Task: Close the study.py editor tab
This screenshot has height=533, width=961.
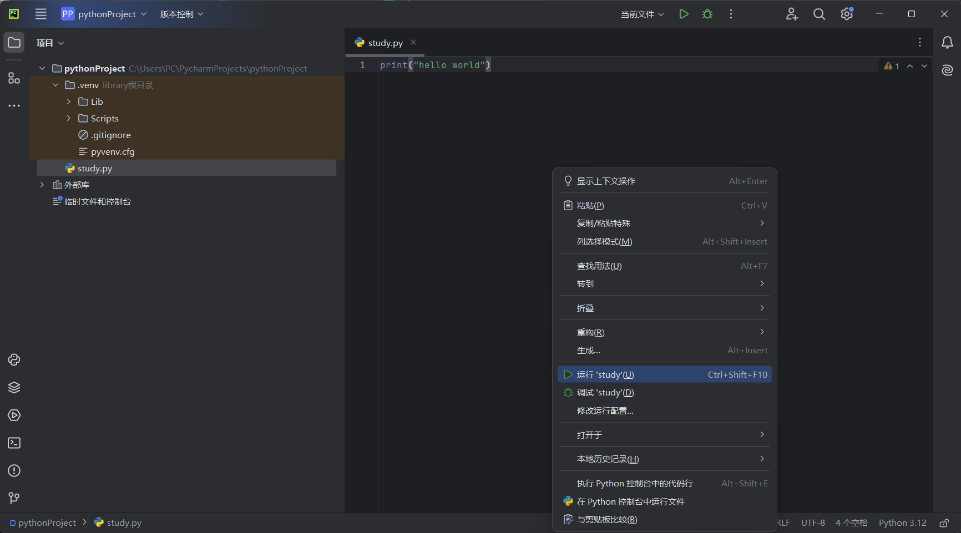Action: coord(413,42)
